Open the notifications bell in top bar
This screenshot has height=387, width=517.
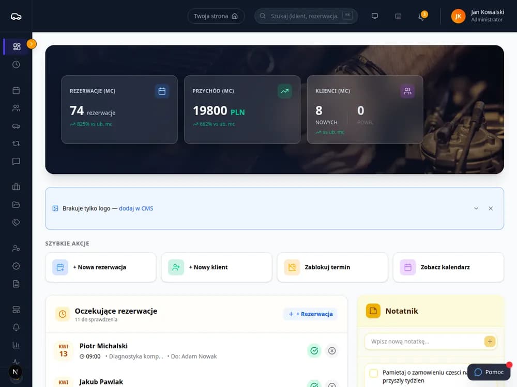pyautogui.click(x=422, y=16)
